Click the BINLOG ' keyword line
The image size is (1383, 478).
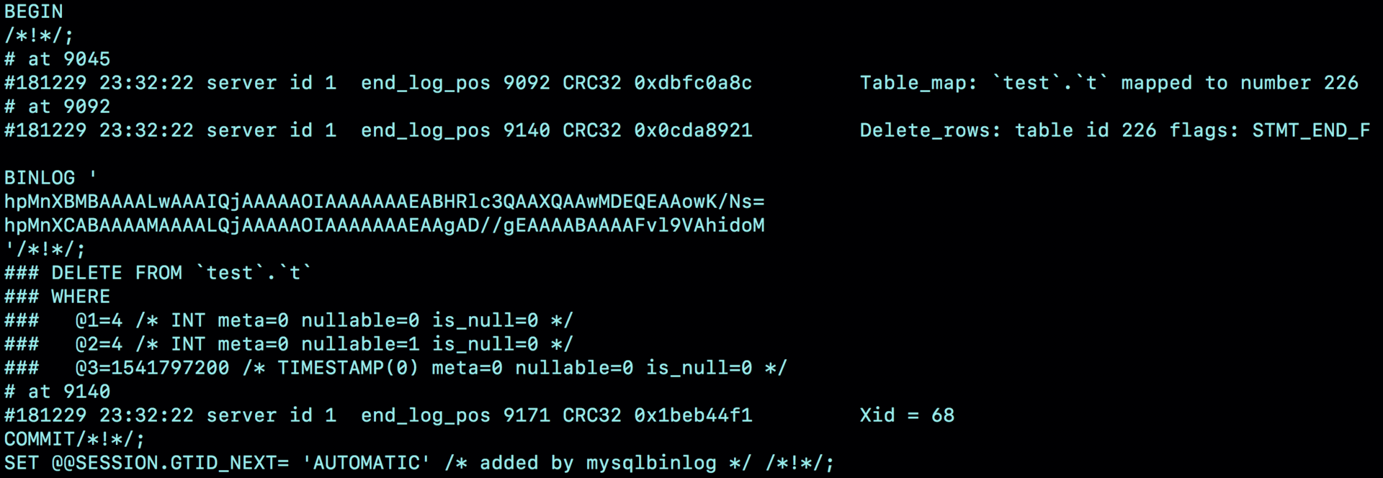tap(50, 178)
